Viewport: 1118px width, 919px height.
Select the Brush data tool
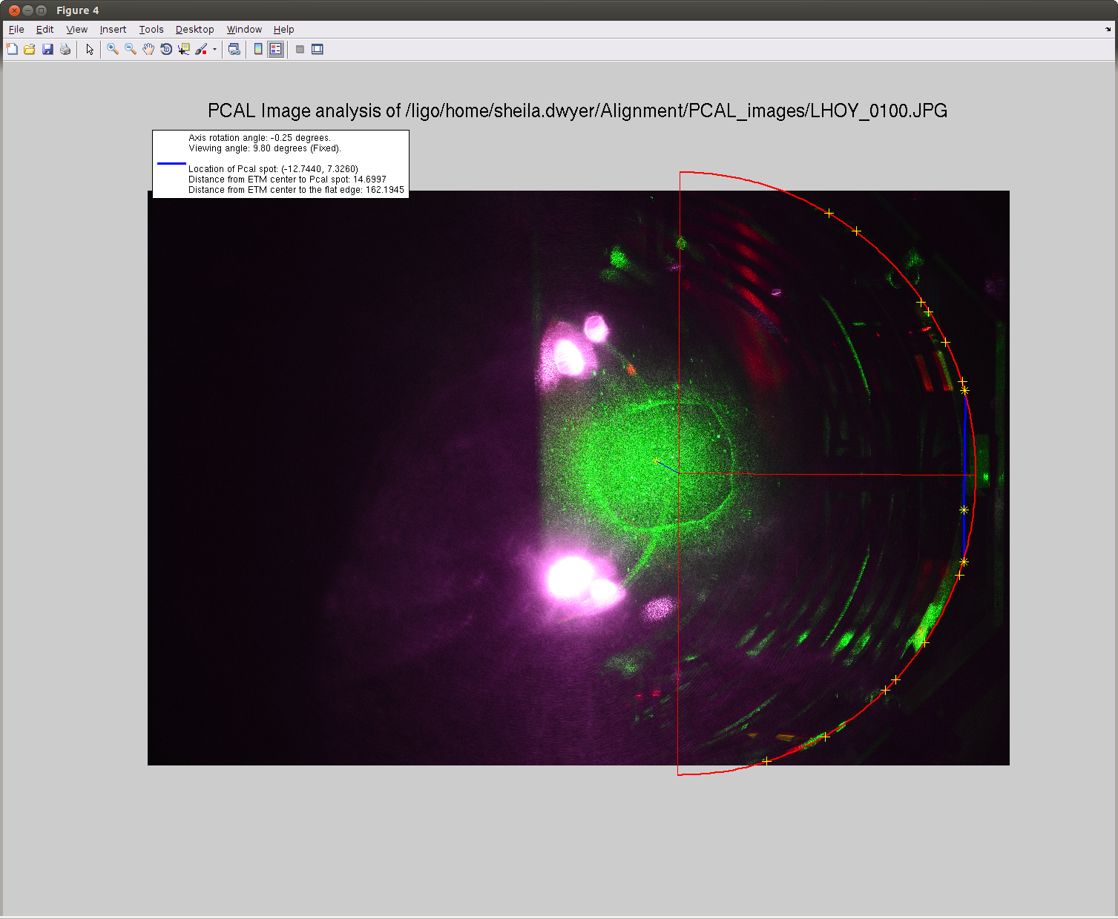click(x=201, y=50)
